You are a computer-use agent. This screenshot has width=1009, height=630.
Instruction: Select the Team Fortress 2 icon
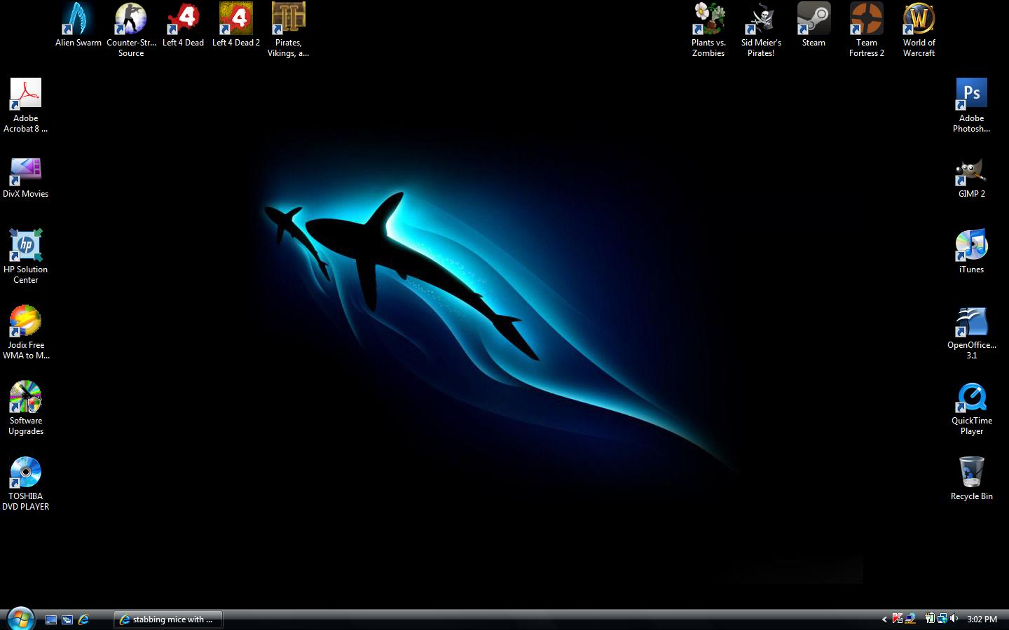tap(866, 20)
